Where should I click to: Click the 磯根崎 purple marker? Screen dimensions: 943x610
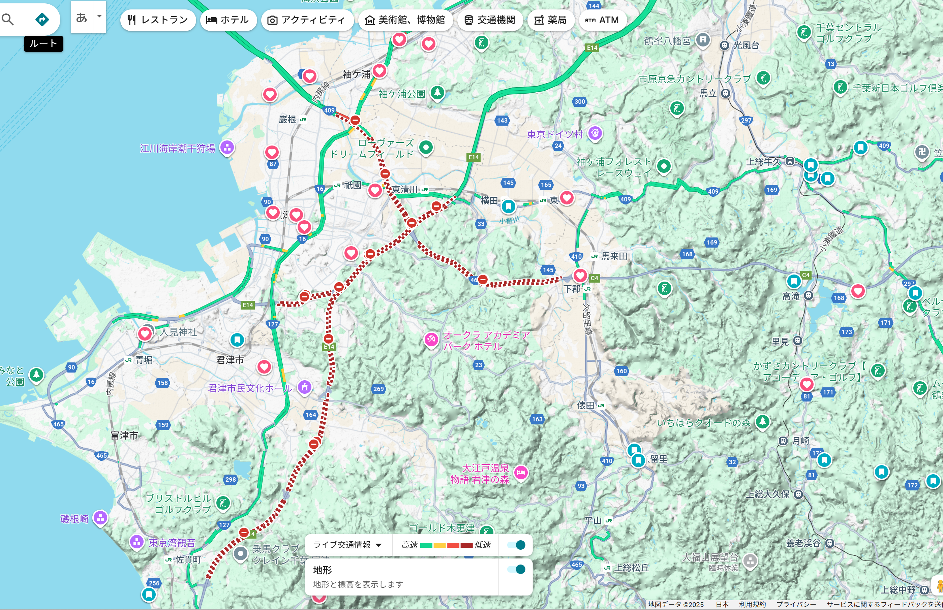(x=101, y=518)
